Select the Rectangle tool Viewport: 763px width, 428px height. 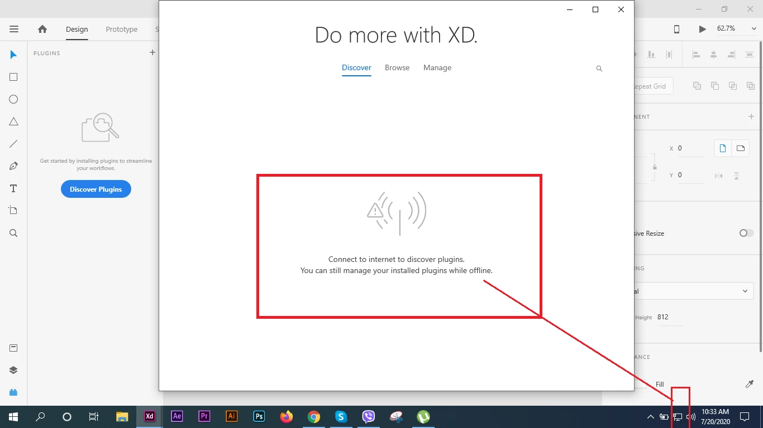(x=13, y=77)
